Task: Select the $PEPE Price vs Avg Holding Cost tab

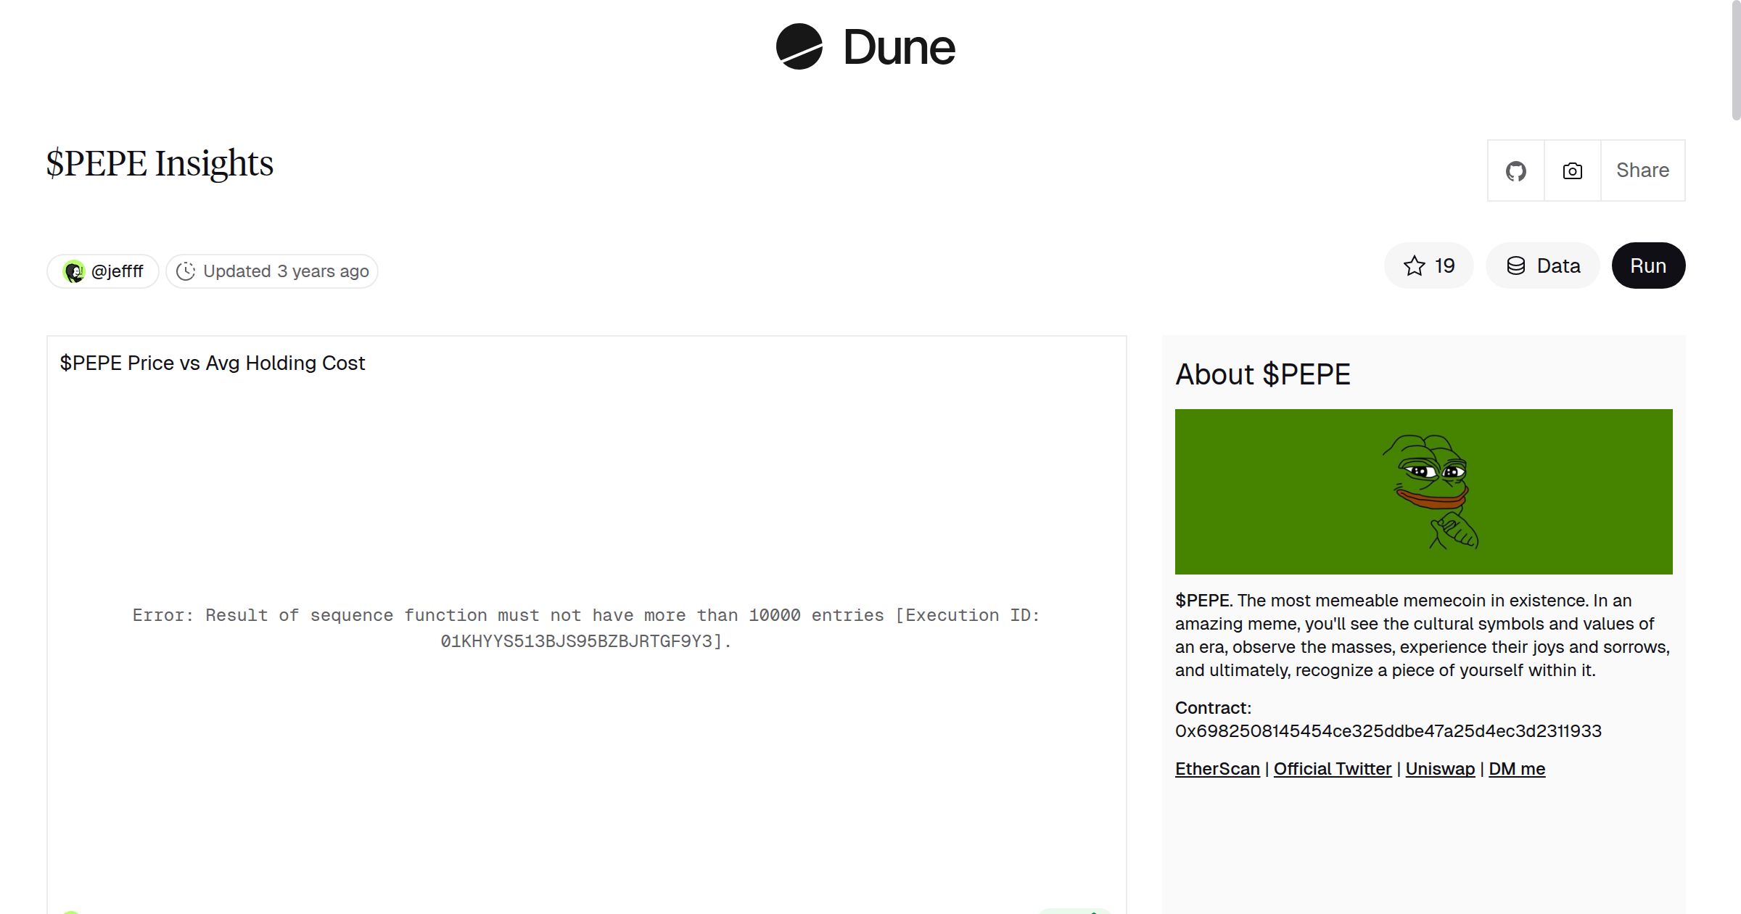Action: pos(212,363)
